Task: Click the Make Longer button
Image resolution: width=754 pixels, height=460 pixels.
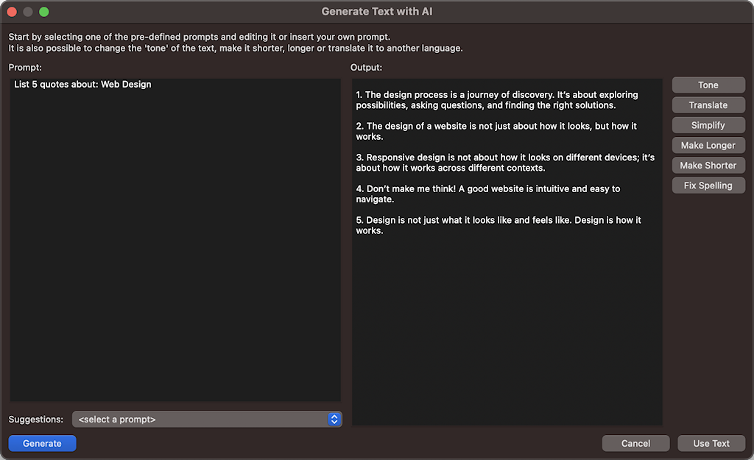Action: point(708,145)
